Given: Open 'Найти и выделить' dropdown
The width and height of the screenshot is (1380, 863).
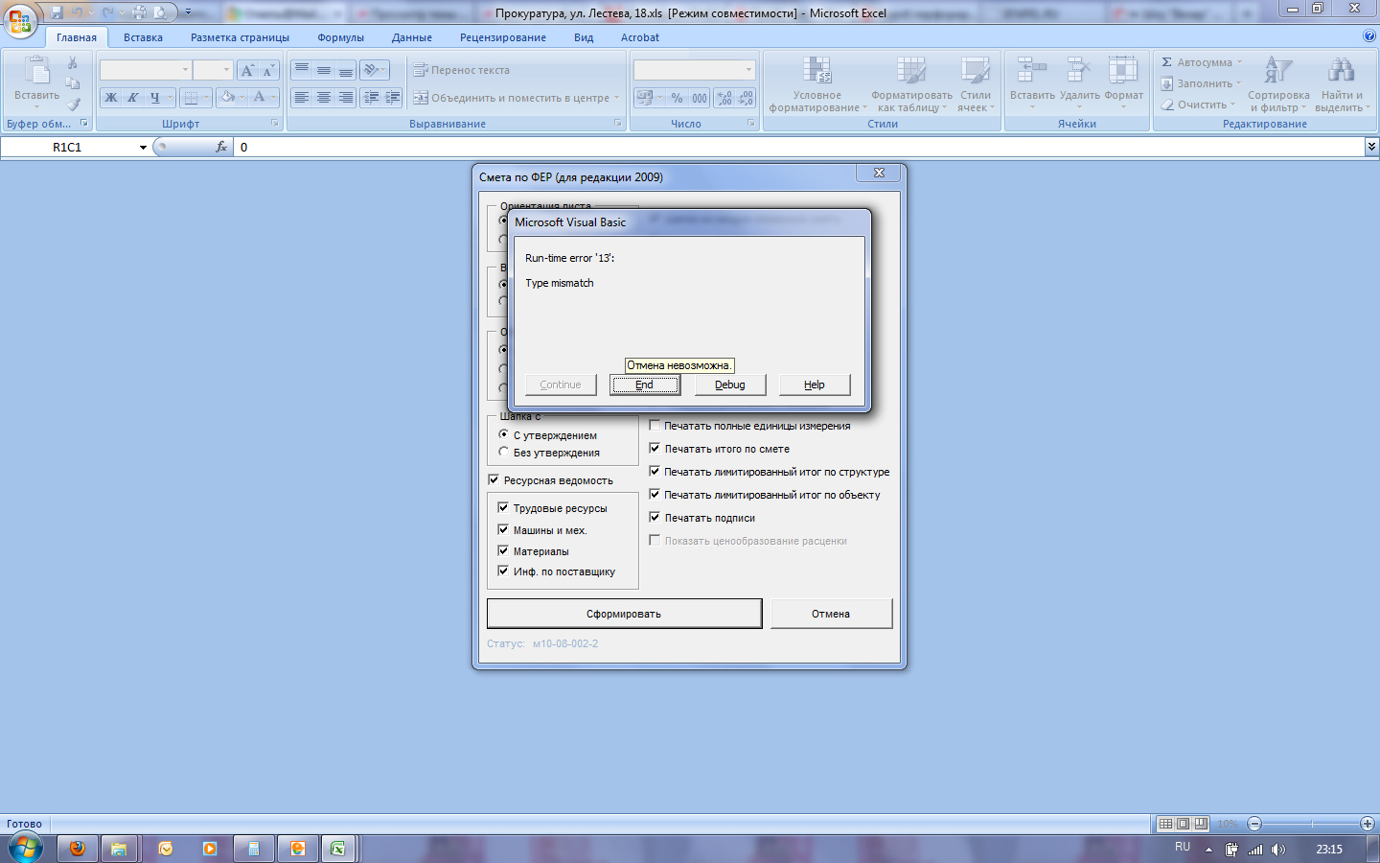Looking at the screenshot, I should (1342, 84).
